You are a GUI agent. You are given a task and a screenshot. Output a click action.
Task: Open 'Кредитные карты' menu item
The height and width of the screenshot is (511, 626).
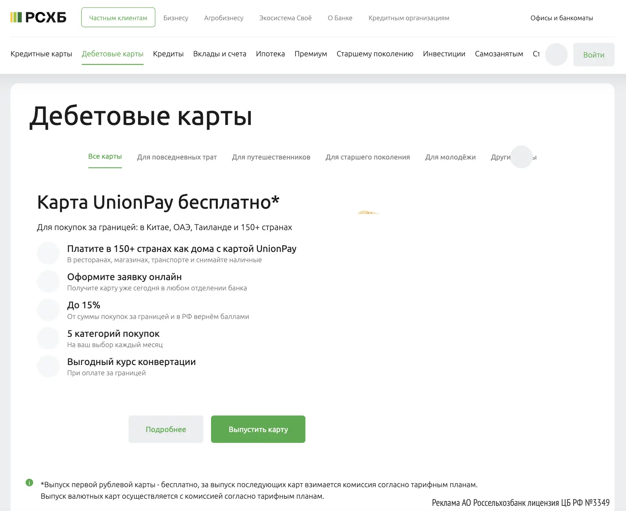tap(41, 54)
